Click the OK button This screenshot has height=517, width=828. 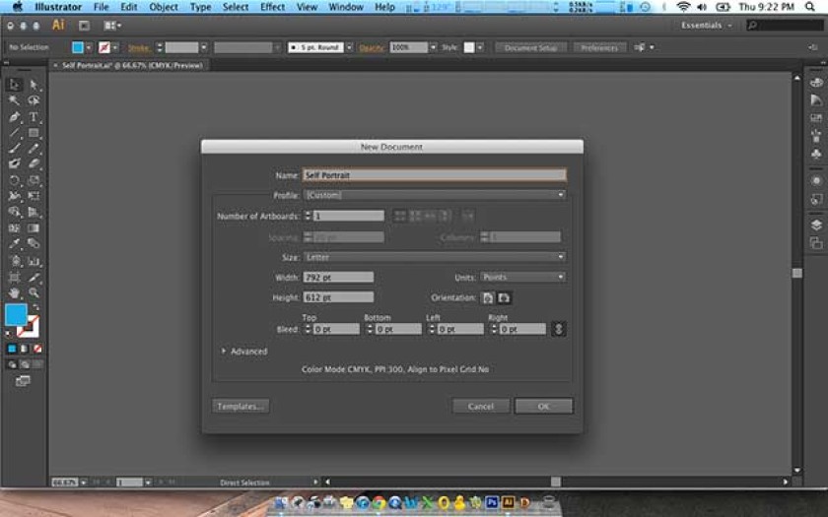(x=543, y=406)
